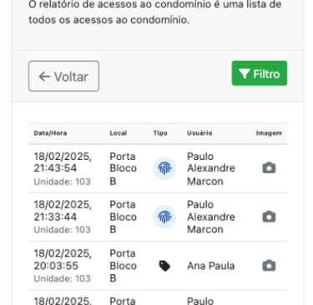
Task: Open the Filtro filter button
Action: [260, 73]
